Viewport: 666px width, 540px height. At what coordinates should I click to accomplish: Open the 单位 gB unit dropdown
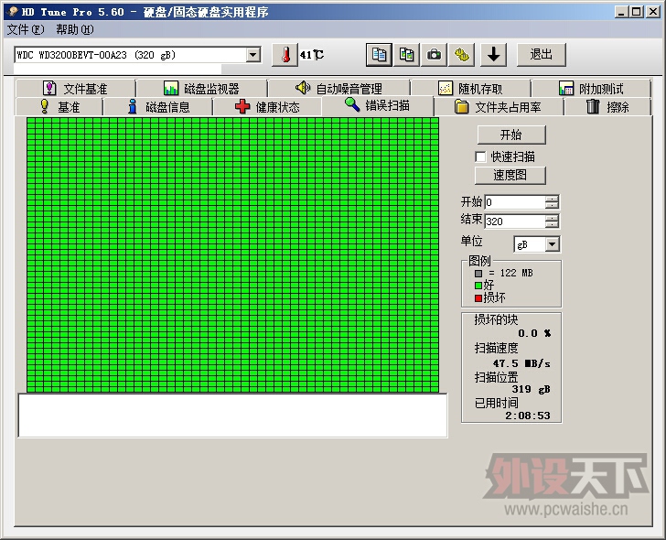552,244
